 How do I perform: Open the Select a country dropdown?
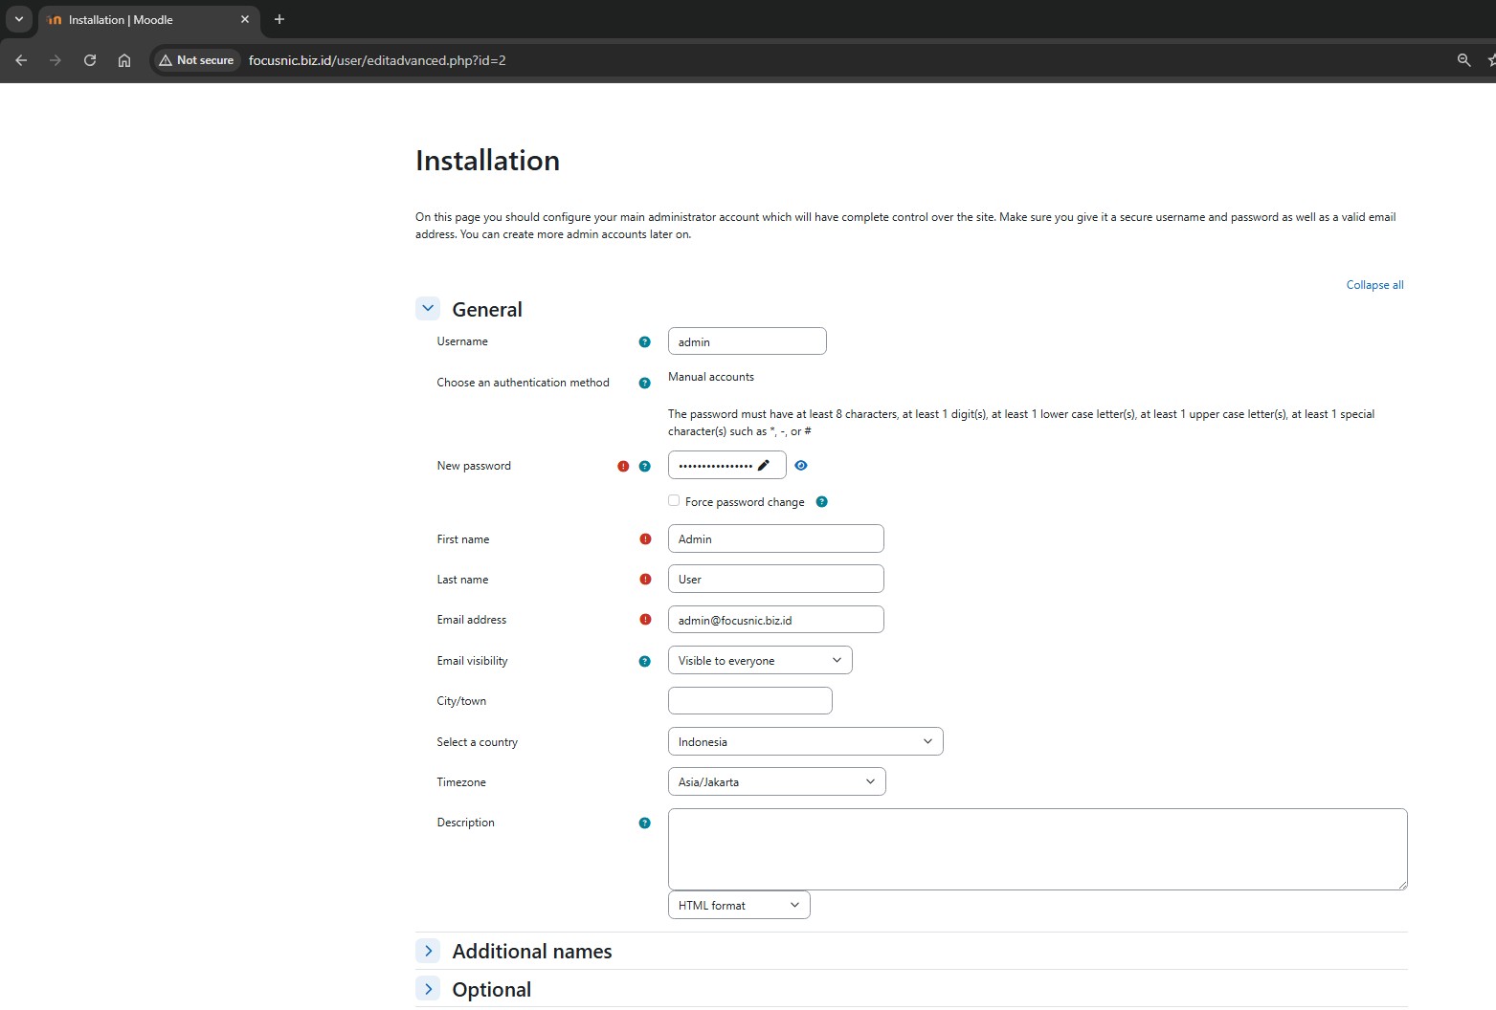click(805, 742)
